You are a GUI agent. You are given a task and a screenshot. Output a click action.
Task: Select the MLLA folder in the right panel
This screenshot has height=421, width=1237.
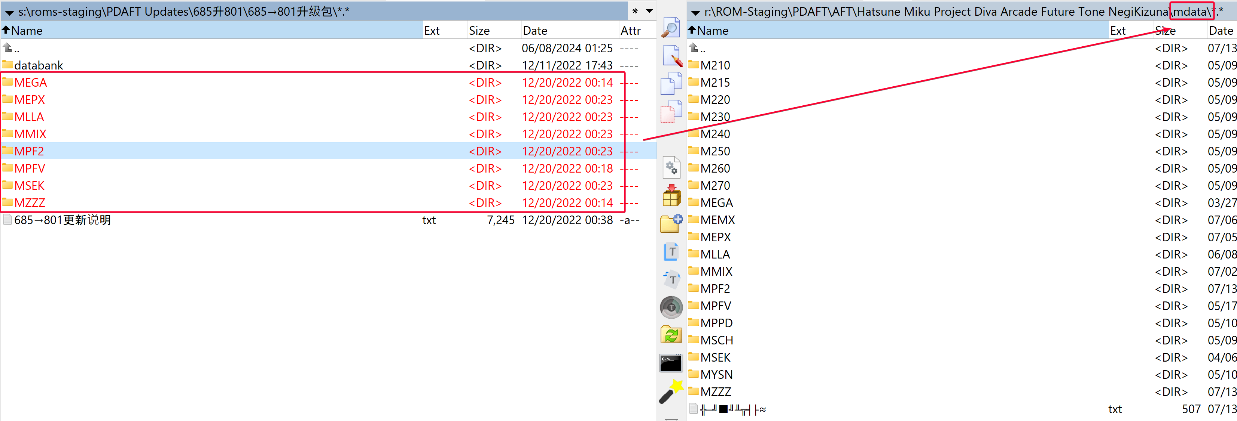coord(962,255)
